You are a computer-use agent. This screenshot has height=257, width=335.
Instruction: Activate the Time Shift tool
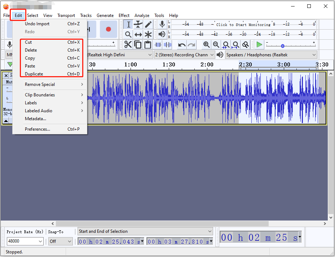click(138, 34)
